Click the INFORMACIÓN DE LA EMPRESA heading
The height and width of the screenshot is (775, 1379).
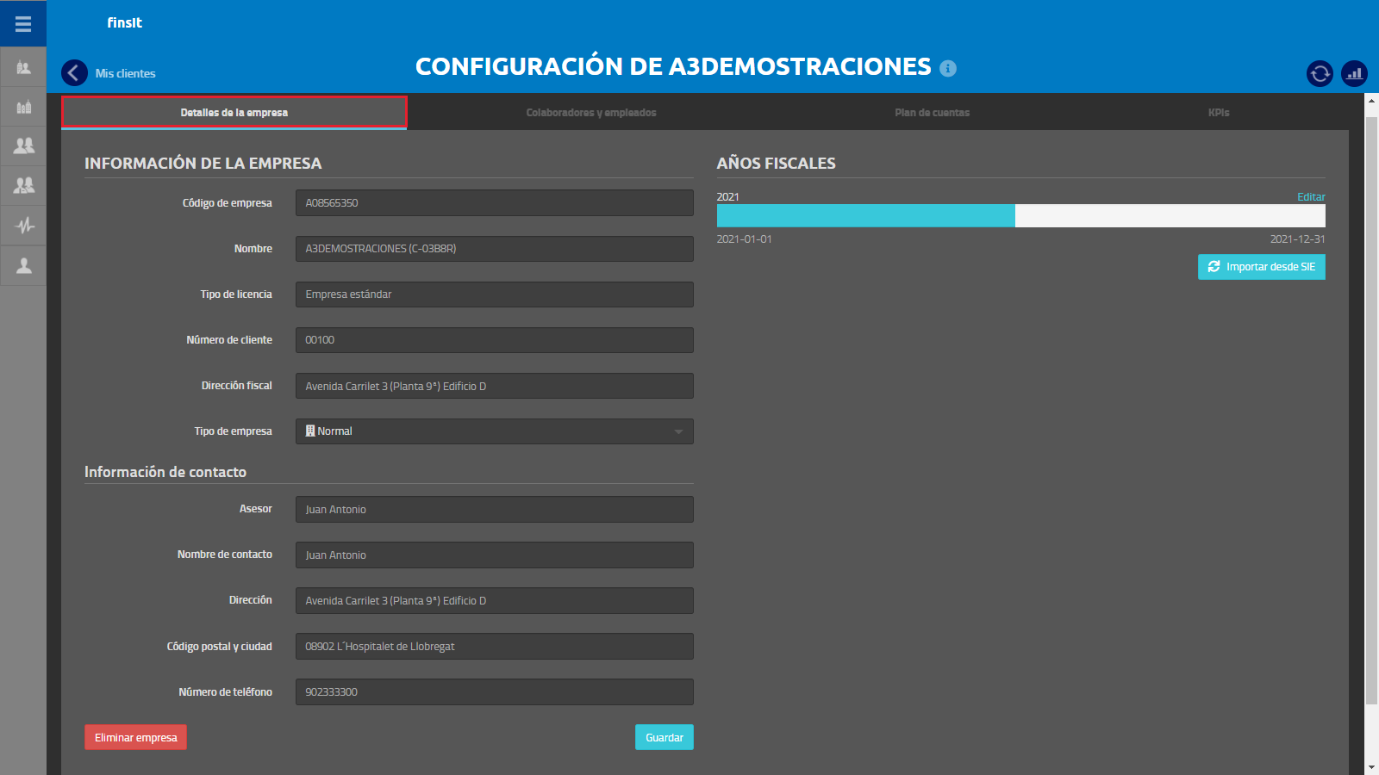(x=203, y=164)
